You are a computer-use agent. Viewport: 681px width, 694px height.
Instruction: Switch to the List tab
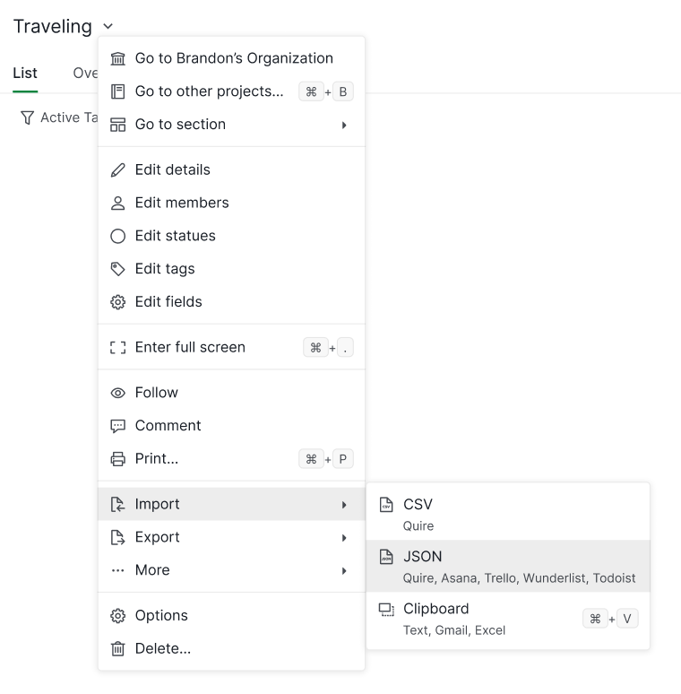(x=25, y=73)
